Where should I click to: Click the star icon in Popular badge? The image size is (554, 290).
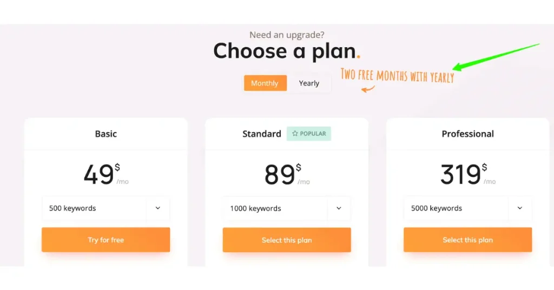click(x=295, y=134)
